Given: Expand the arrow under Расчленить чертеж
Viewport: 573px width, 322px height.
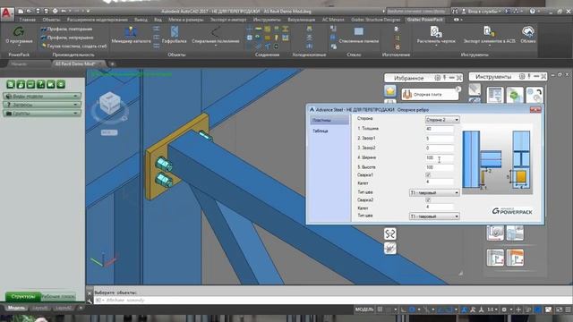Looking at the screenshot, I should coord(436,46).
